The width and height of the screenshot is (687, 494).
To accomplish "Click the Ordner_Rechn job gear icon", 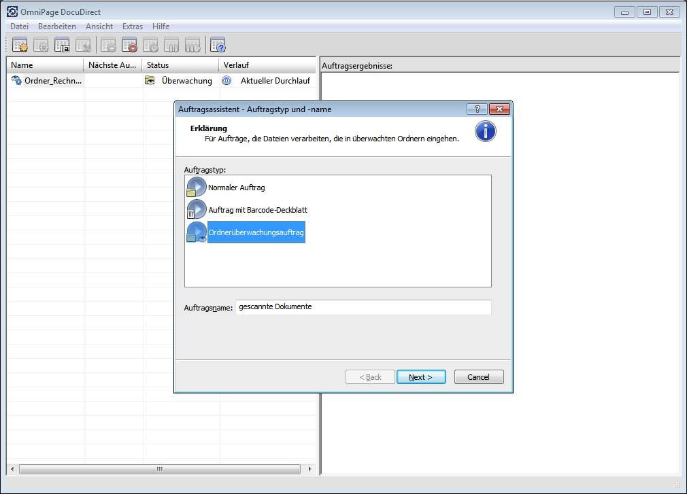I will point(16,80).
